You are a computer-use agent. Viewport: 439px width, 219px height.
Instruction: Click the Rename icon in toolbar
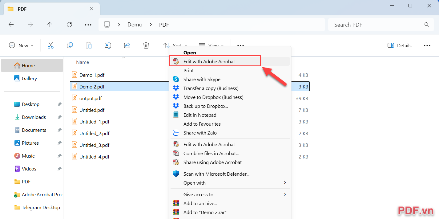pyautogui.click(x=108, y=45)
